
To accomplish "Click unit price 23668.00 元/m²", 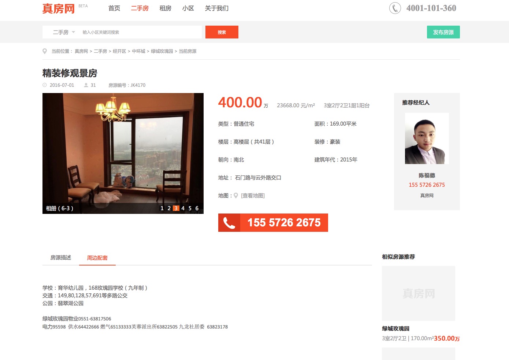I will click(x=296, y=105).
